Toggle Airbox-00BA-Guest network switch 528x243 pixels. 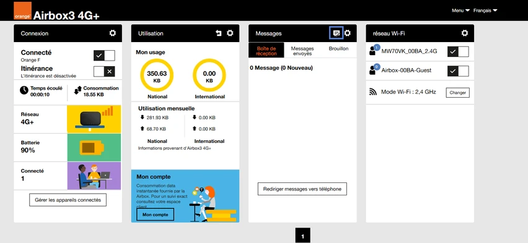458,71
